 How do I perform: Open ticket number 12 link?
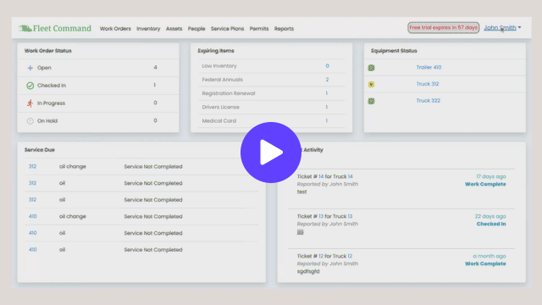click(x=321, y=256)
